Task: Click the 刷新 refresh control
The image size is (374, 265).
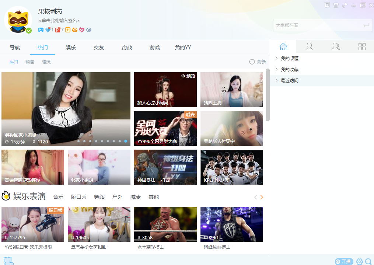Action: tap(258, 62)
